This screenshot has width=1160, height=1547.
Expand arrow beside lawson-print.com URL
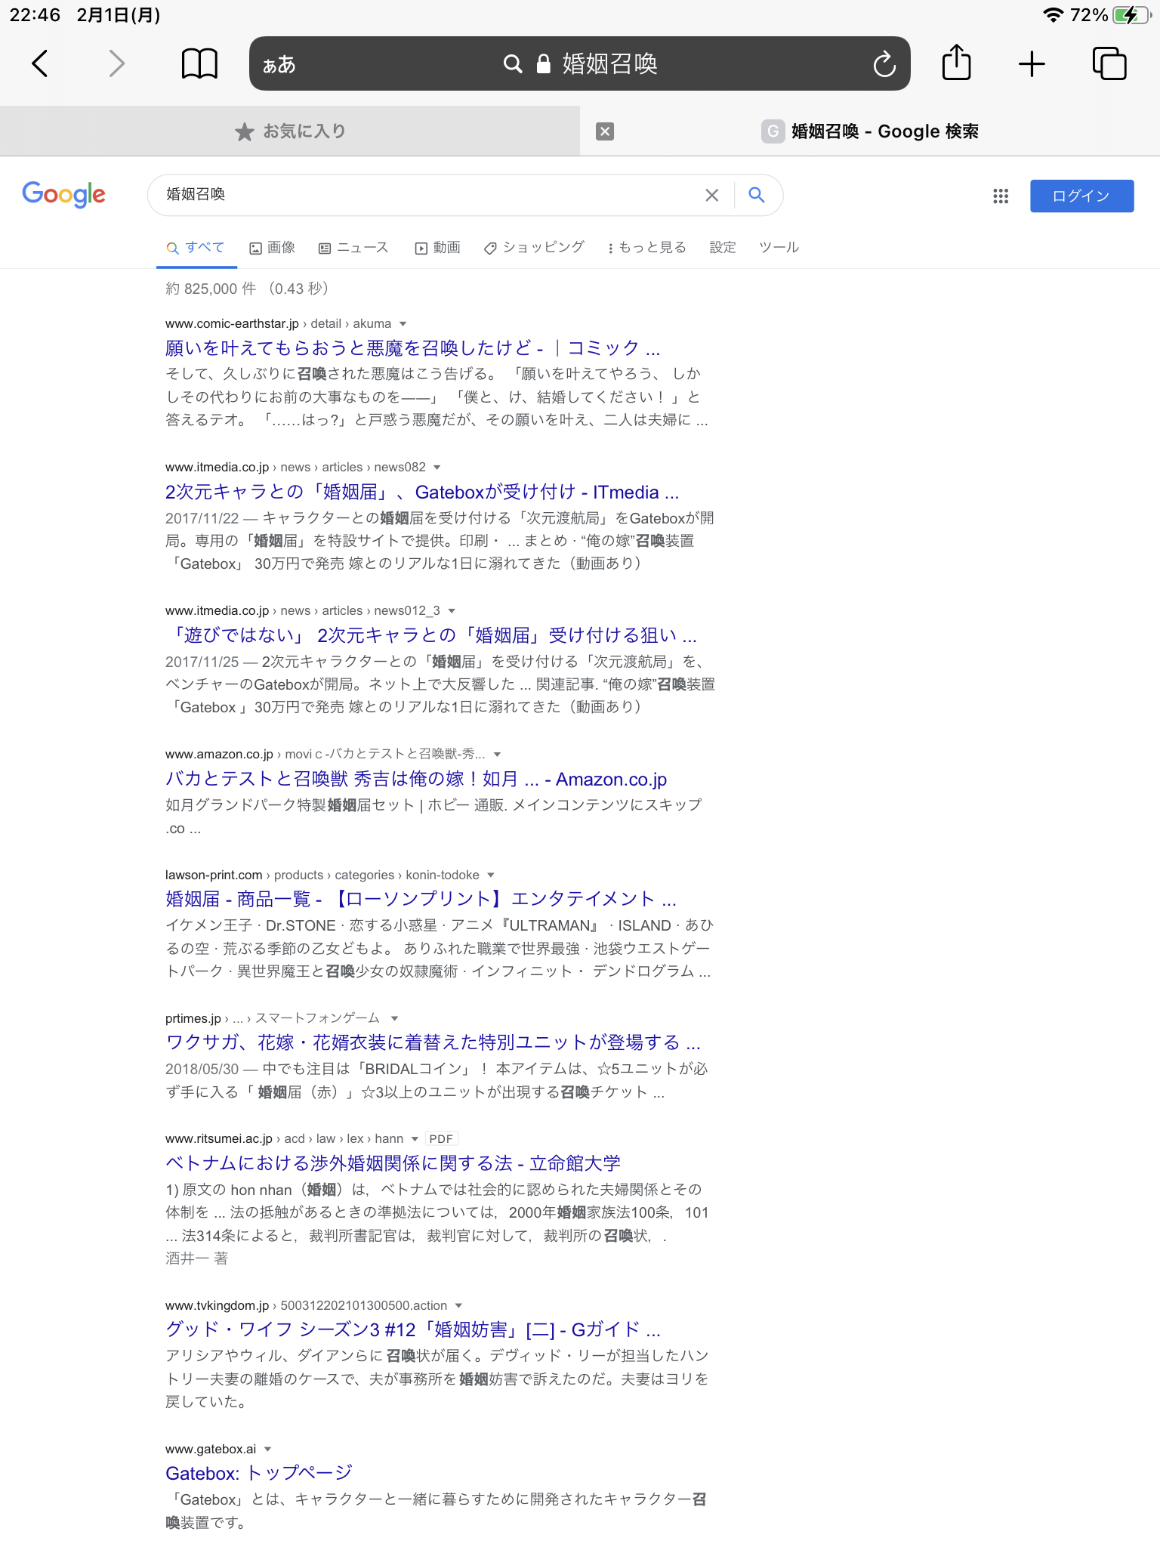coord(491,875)
